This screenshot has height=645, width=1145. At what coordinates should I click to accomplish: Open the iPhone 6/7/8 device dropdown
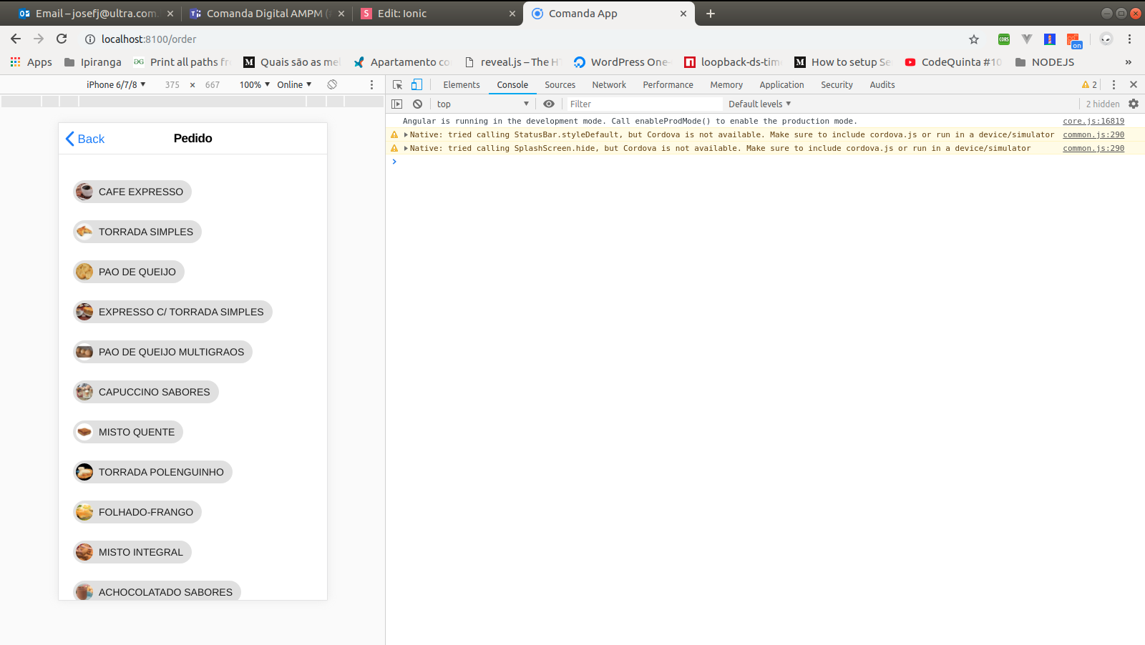click(x=116, y=84)
